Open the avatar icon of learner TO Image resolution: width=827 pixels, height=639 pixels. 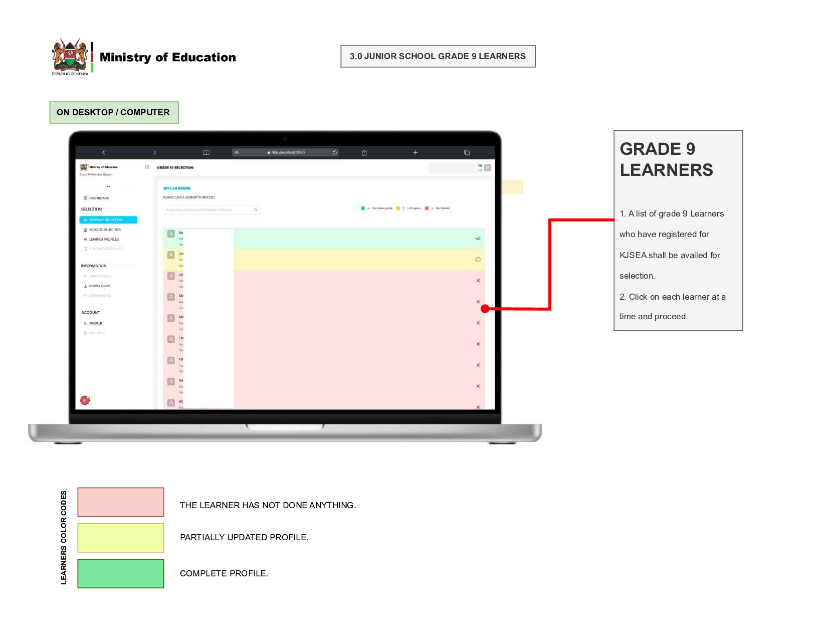[171, 360]
